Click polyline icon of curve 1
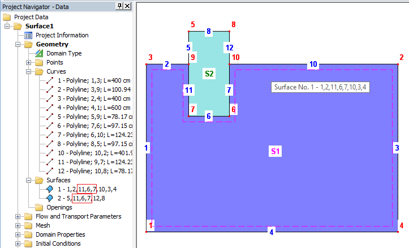Screen dimensions: 409x248 [50, 80]
